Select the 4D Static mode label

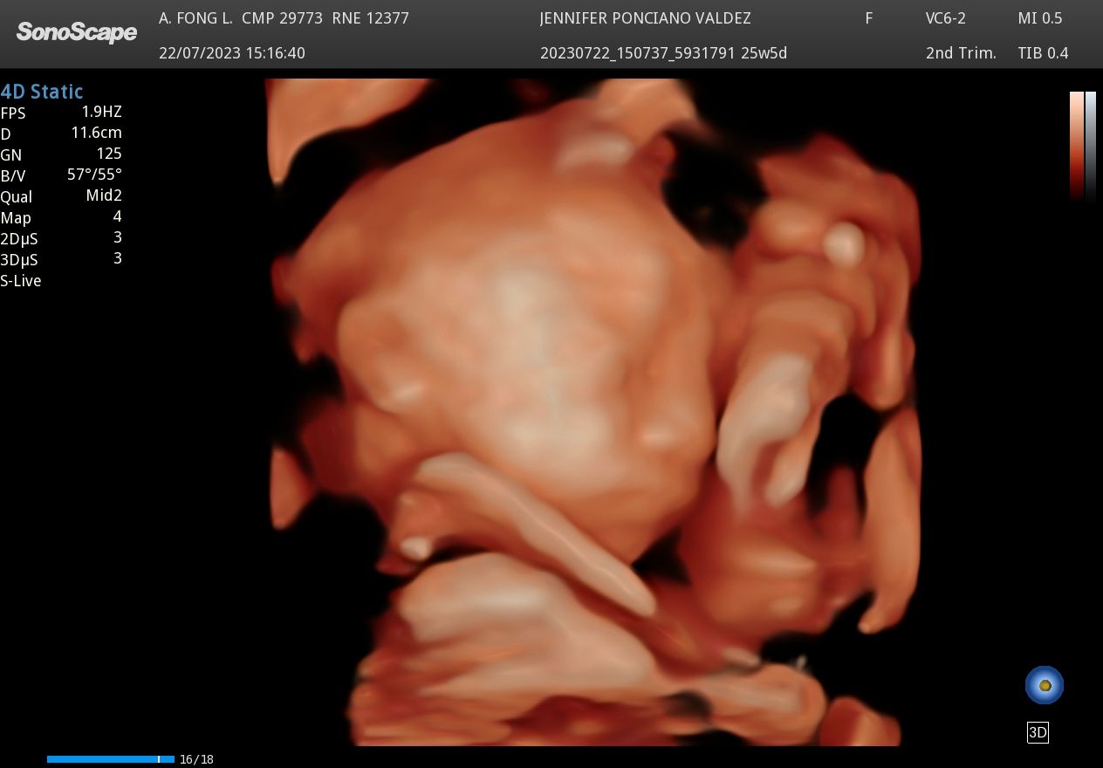(x=42, y=92)
